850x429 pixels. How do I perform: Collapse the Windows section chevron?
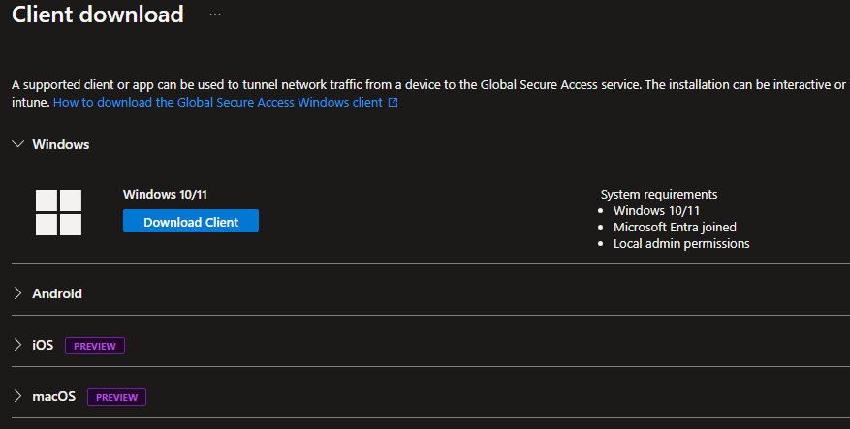click(17, 144)
